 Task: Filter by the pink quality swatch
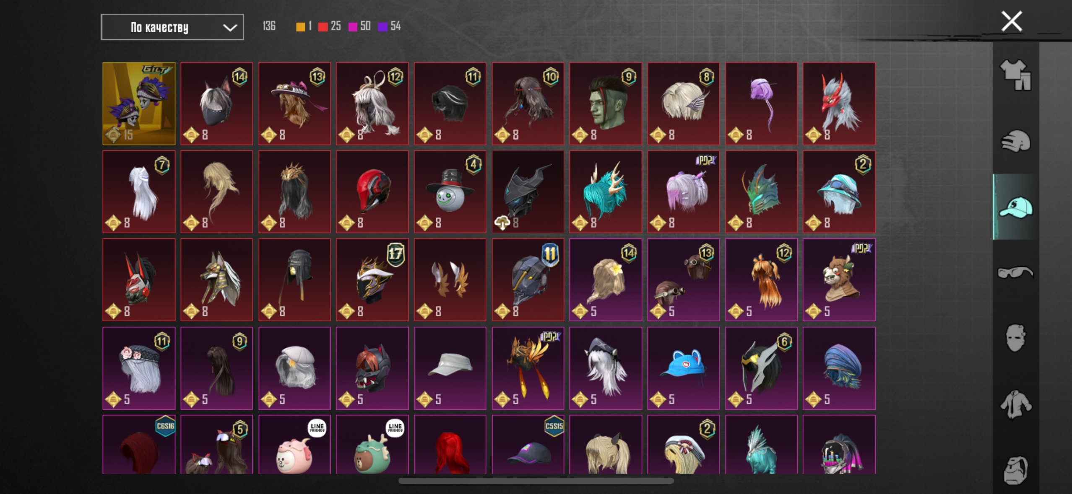(353, 27)
